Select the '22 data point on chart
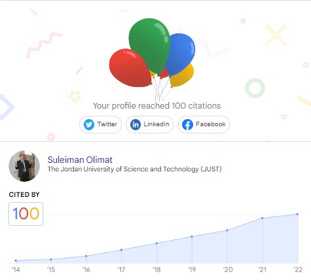The width and height of the screenshot is (311, 280). 297,214
